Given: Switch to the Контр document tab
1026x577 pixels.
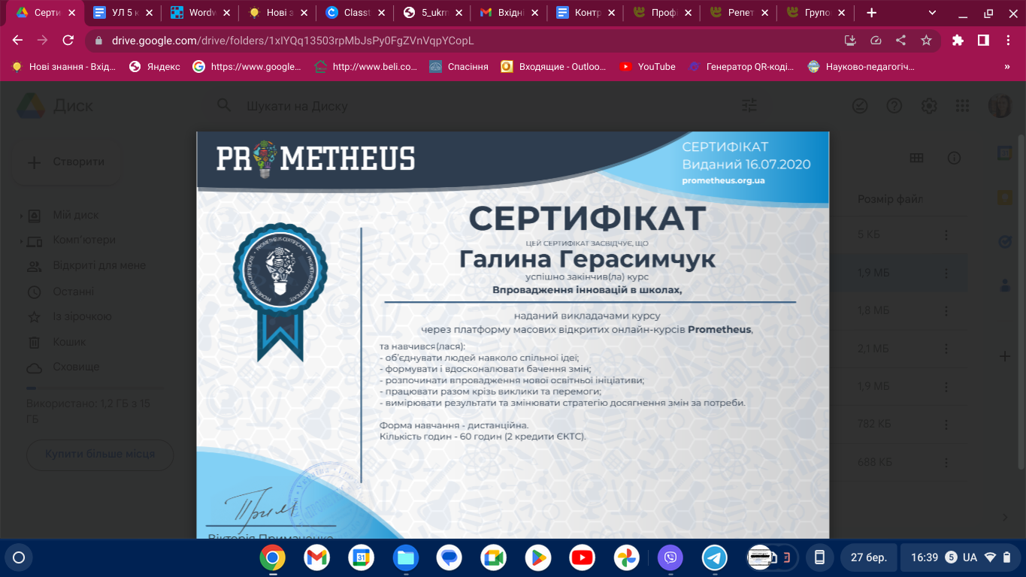Looking at the screenshot, I should click(x=585, y=13).
